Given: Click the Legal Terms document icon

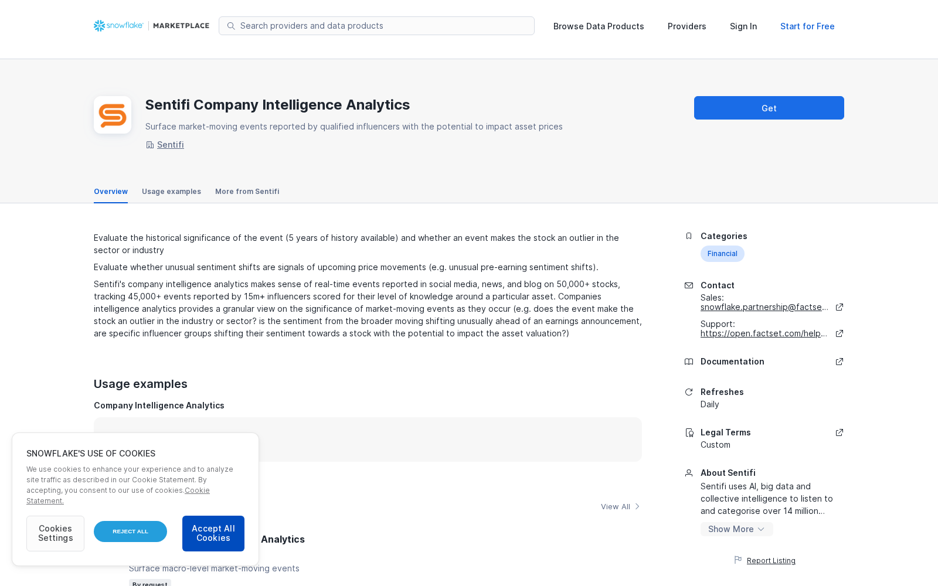Looking at the screenshot, I should (x=689, y=432).
